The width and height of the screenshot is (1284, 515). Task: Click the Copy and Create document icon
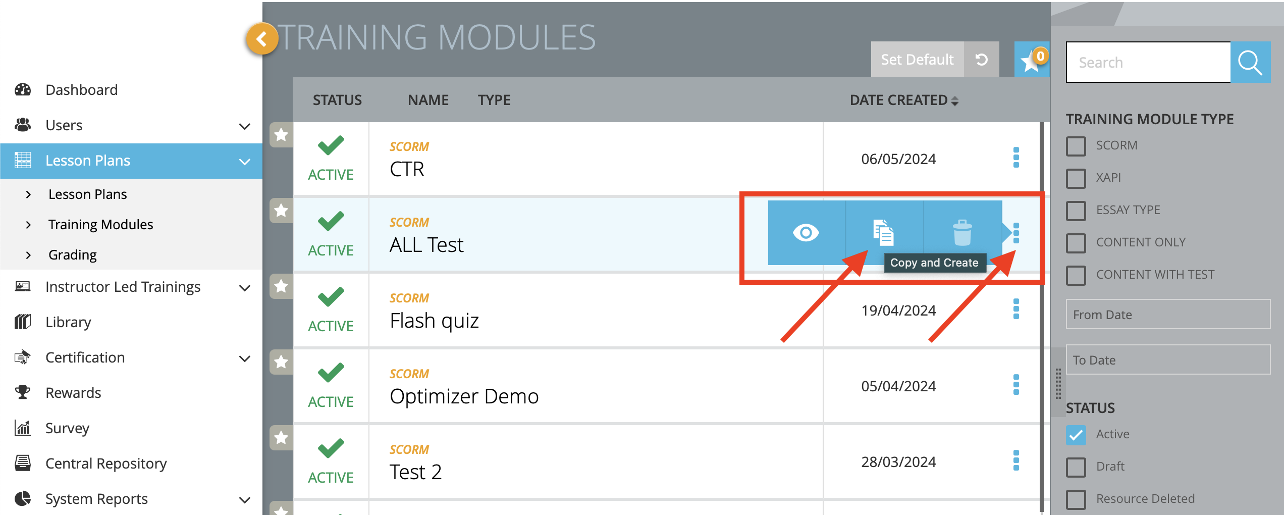[x=884, y=233]
